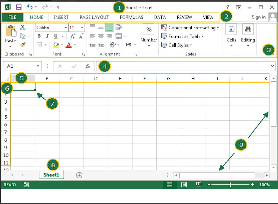This screenshot has width=278, height=204.
Task: Switch to the INSERT tab
Action: pos(61,17)
